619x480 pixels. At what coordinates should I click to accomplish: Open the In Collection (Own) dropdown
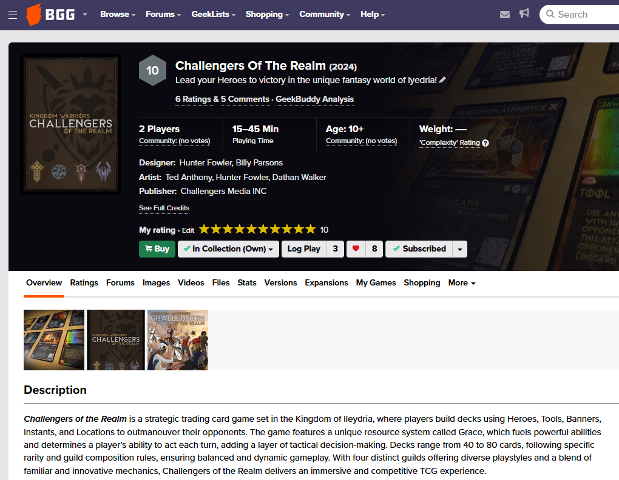(x=228, y=249)
